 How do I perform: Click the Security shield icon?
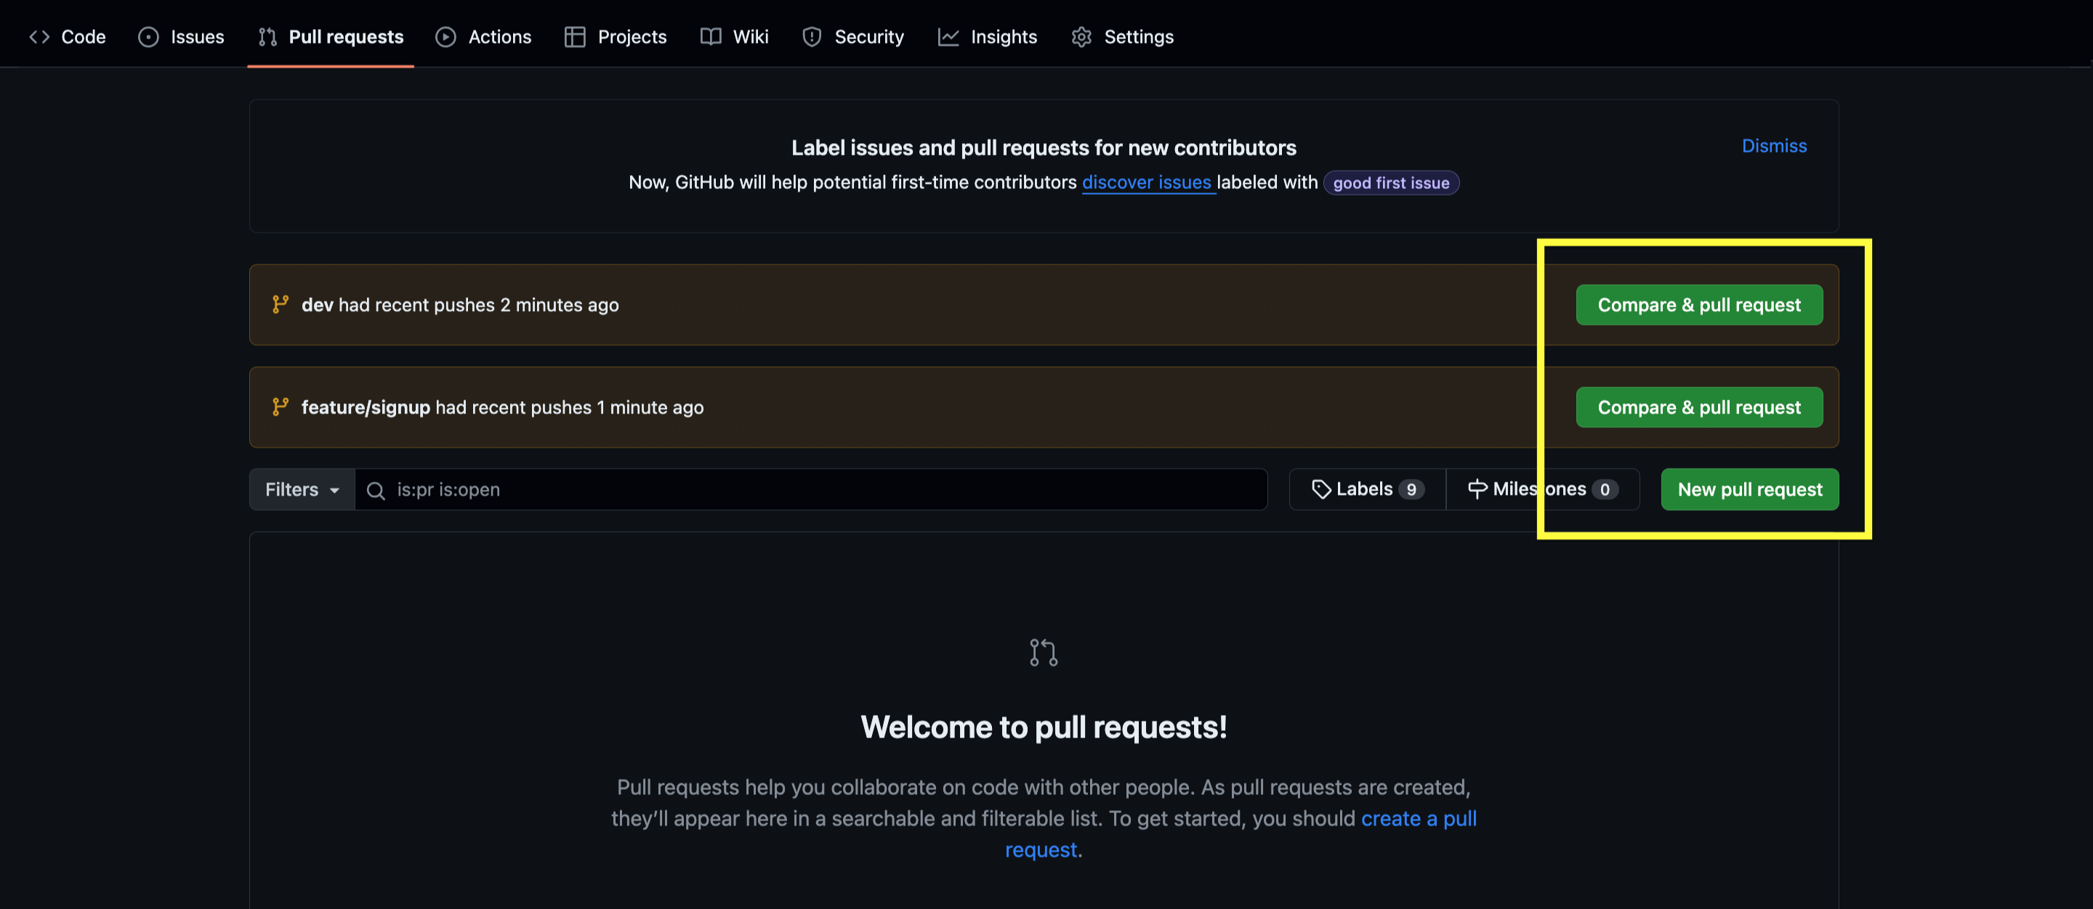(811, 36)
